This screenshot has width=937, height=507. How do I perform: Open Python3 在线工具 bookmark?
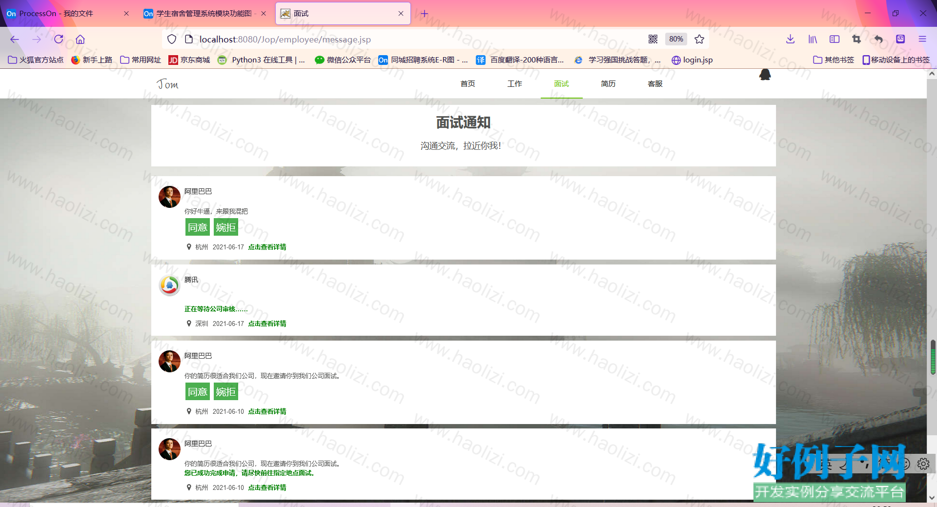pos(262,60)
